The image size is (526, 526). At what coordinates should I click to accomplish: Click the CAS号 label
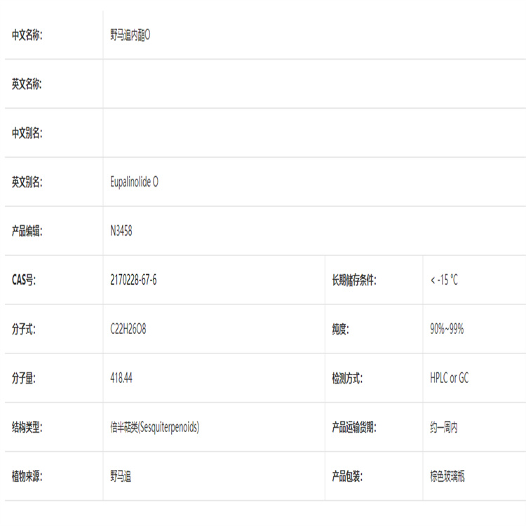click(23, 281)
